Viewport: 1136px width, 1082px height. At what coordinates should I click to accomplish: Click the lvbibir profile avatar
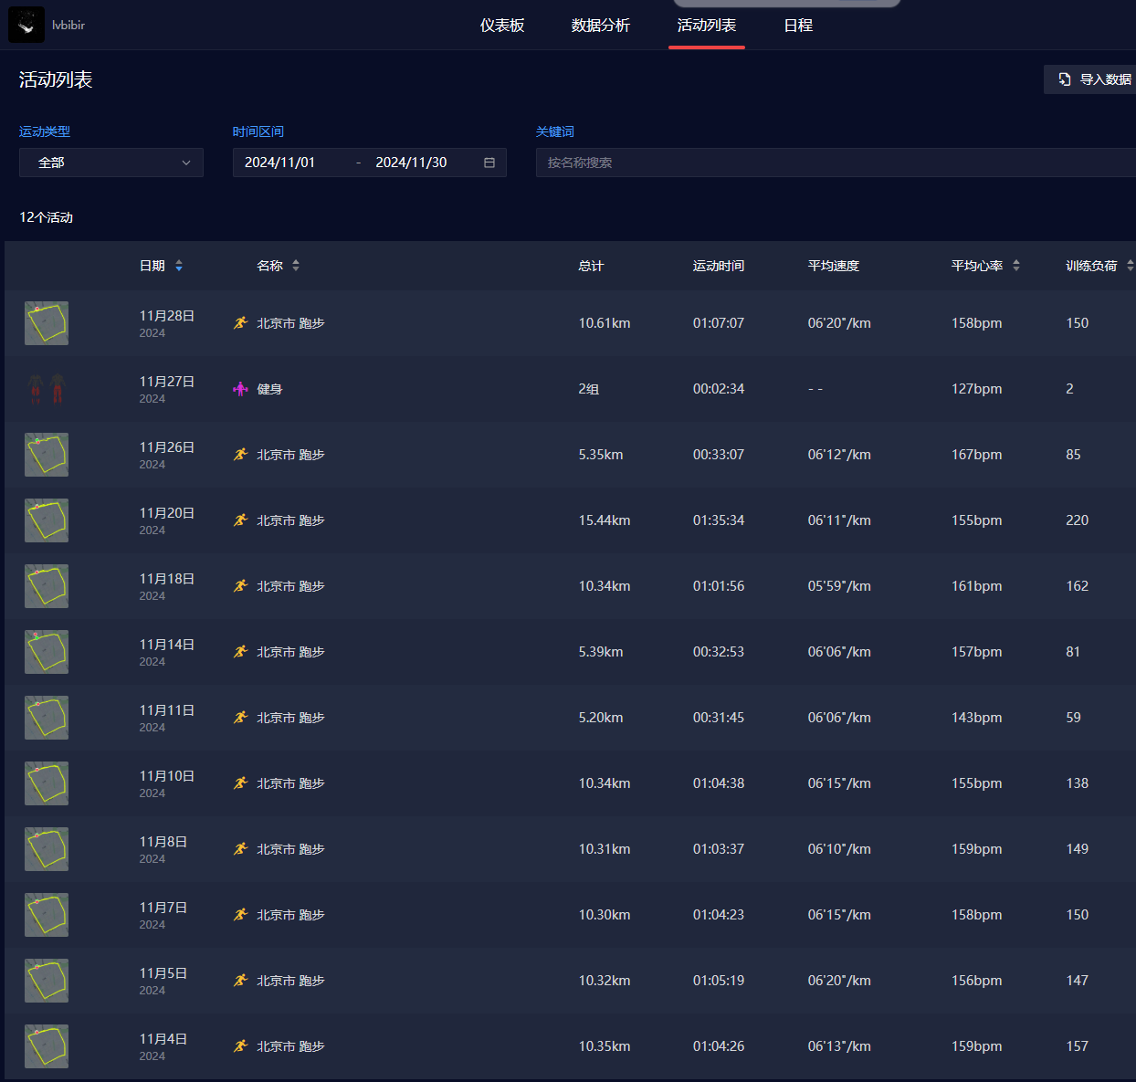(26, 25)
